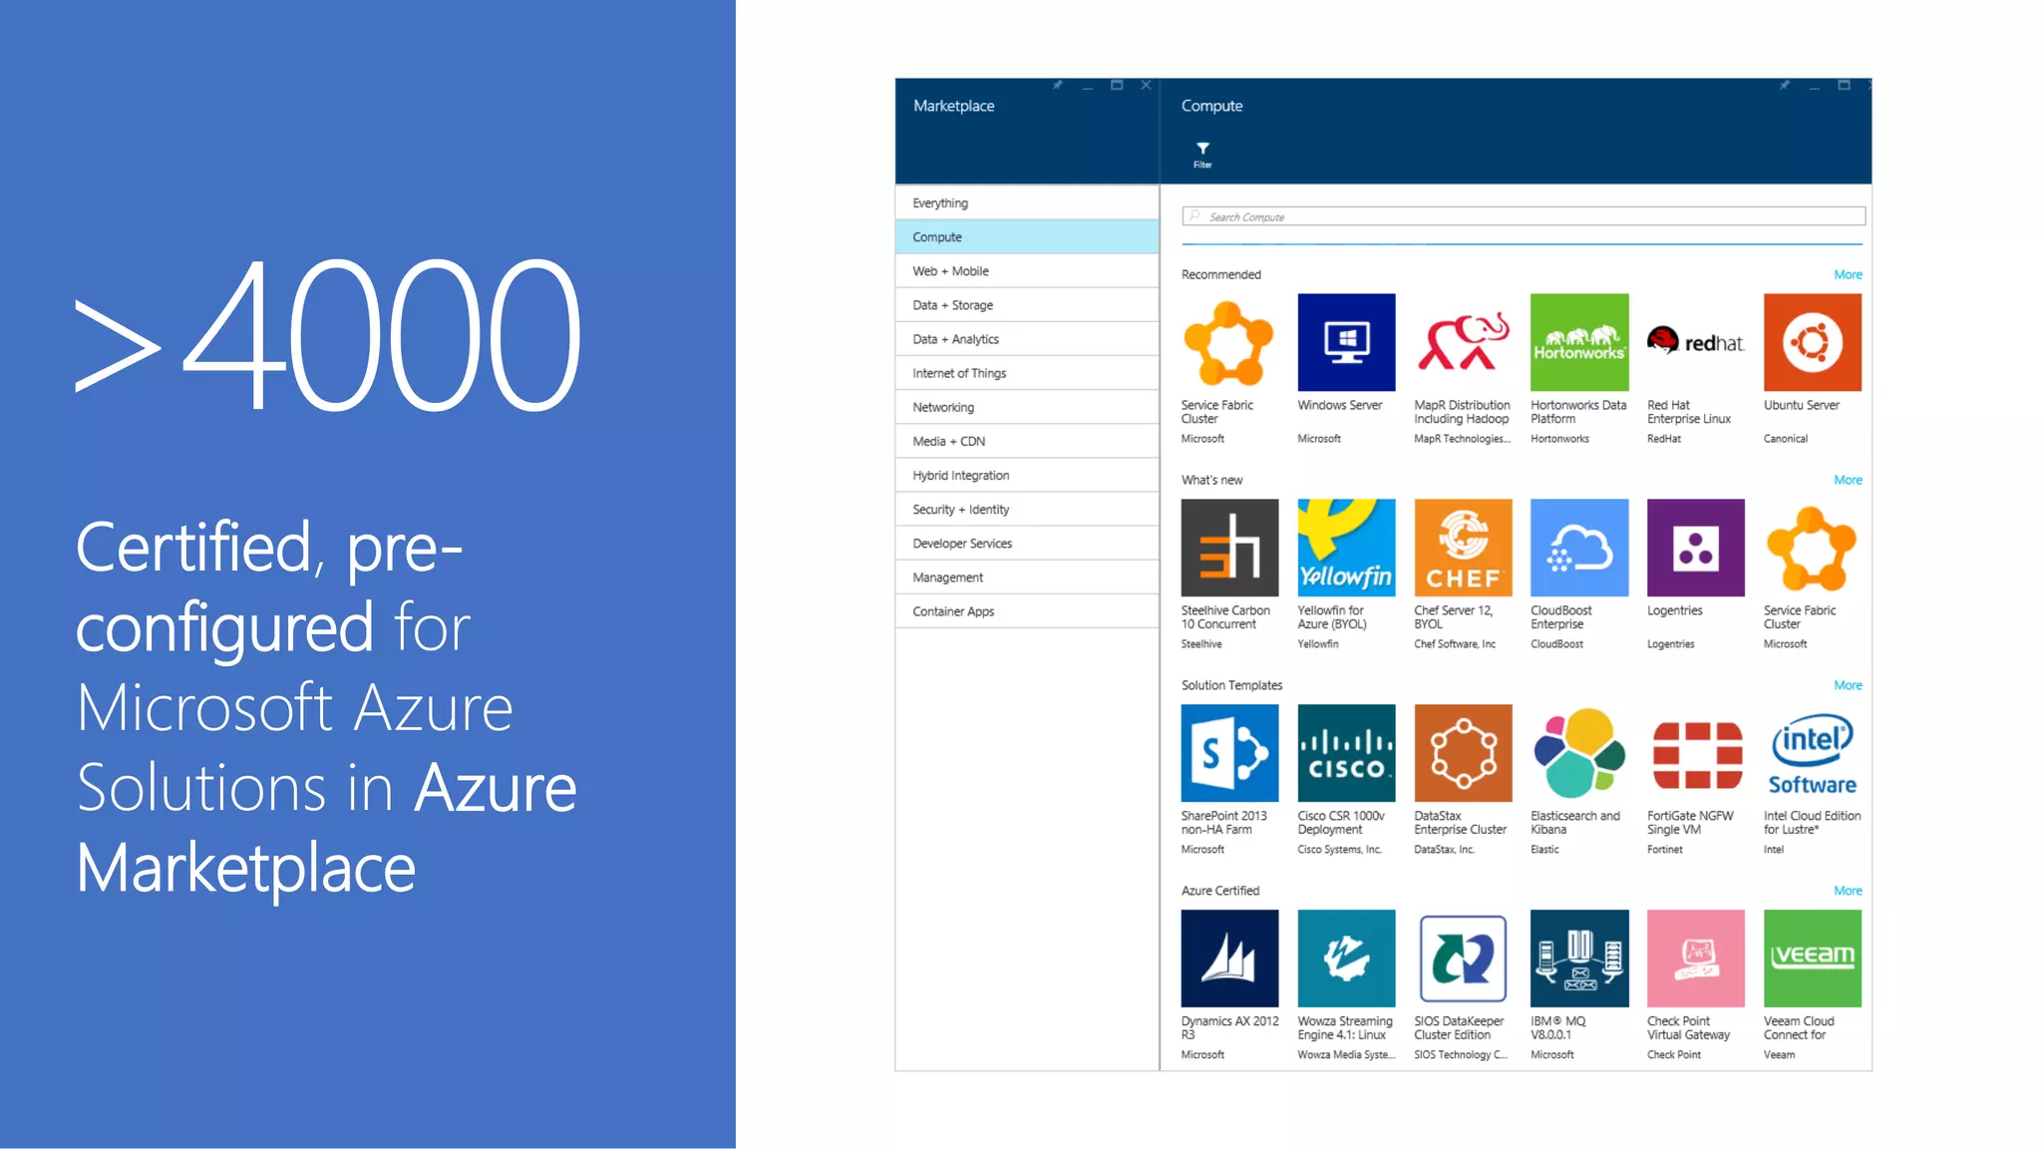Select the Dynamics AX 2012 R3 icon
This screenshot has height=1149, width=2042.
pyautogui.click(x=1229, y=958)
